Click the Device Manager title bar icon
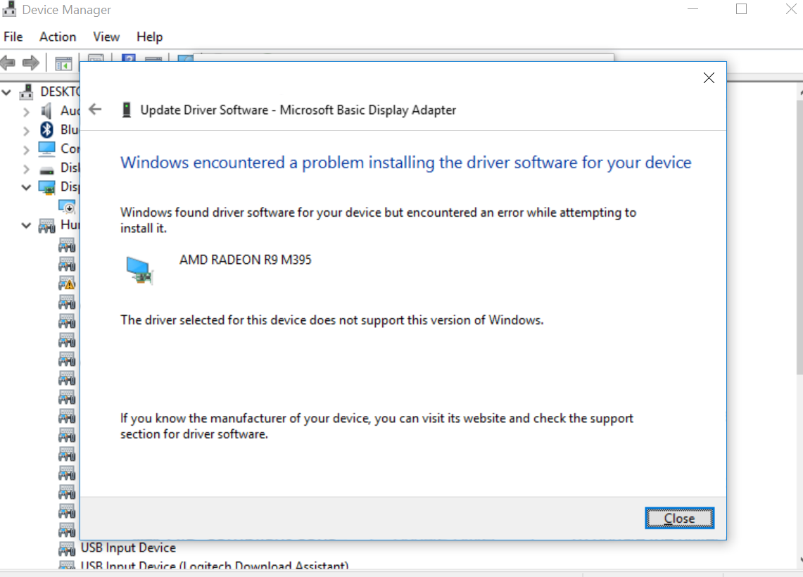 9,8
